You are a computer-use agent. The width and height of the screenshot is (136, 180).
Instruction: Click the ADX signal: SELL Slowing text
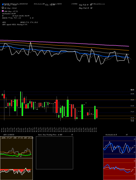(15, 25)
